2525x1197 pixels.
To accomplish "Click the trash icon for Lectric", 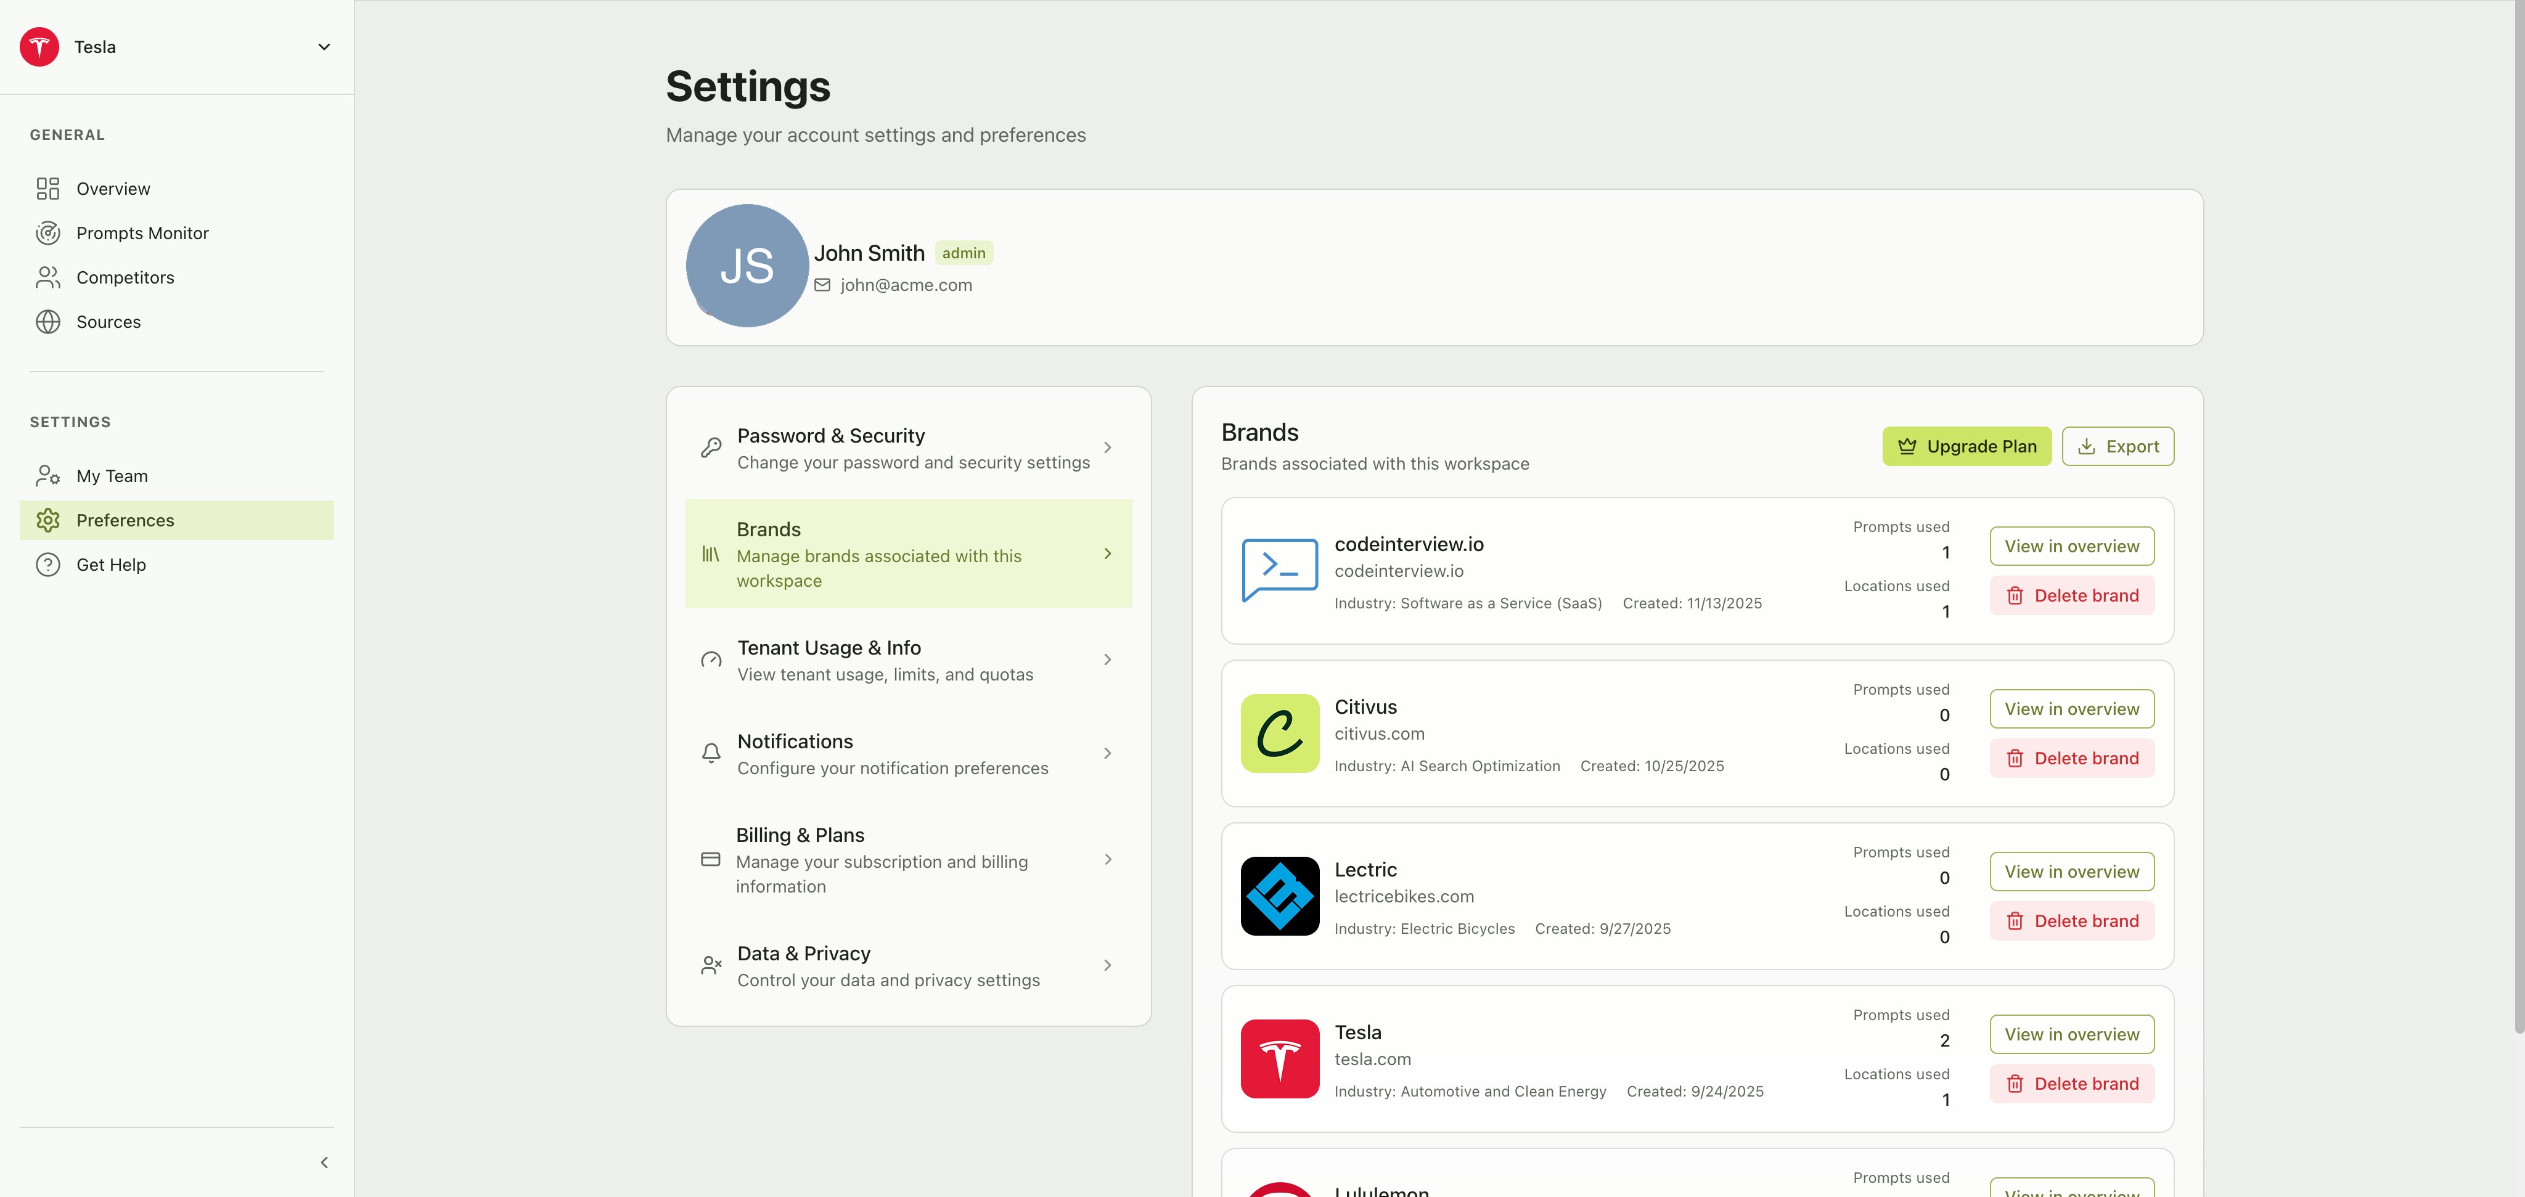I will pyautogui.click(x=2015, y=921).
